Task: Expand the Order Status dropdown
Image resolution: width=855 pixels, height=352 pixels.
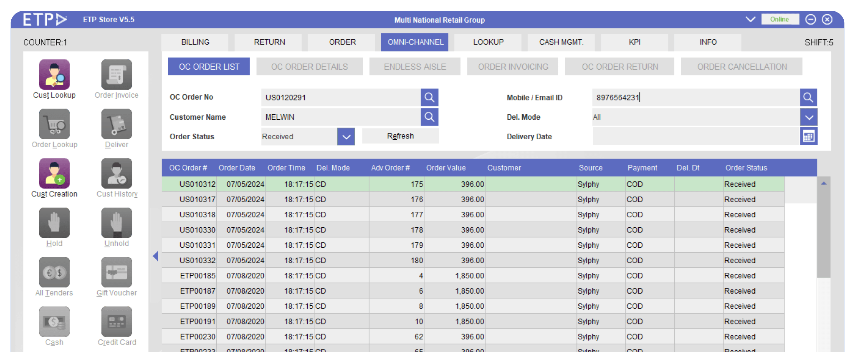Action: tap(346, 136)
